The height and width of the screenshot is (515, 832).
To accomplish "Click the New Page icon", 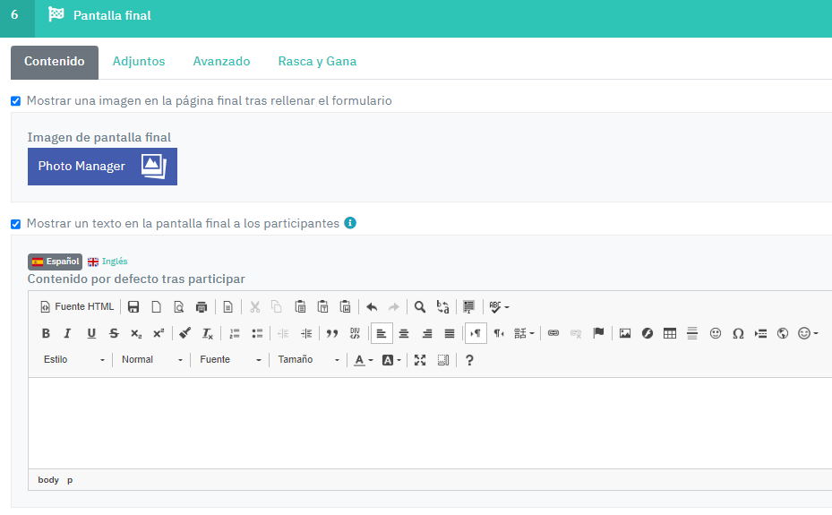I will coord(156,306).
